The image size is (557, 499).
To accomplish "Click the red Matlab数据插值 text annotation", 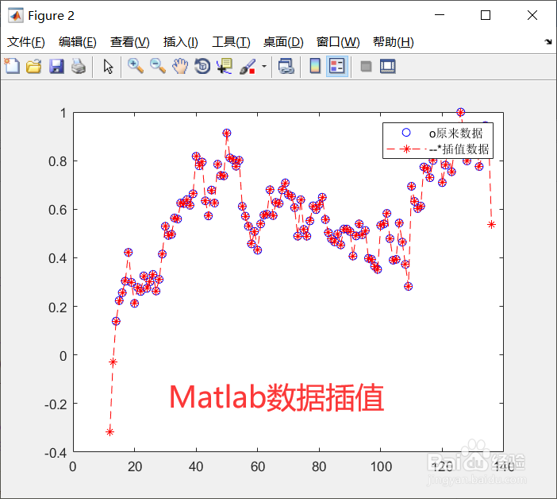I will coord(276,397).
